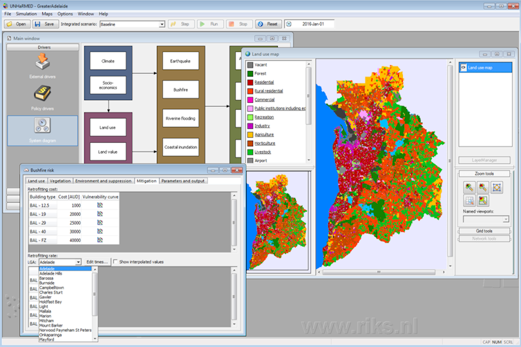Open the LGA dropdown arrow
Viewport: 521px width, 347px height.
coord(78,262)
